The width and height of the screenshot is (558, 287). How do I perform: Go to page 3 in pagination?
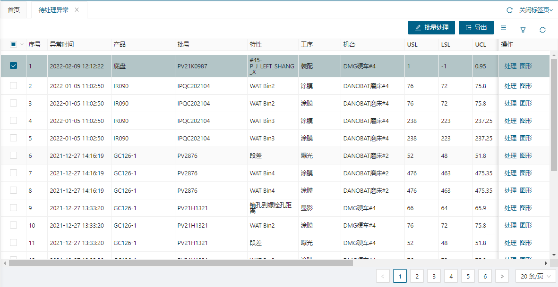coord(434,276)
